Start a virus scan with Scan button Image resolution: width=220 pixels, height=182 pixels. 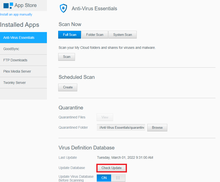(66, 57)
